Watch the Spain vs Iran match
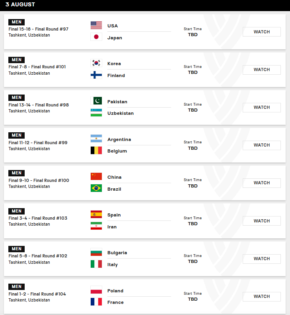The width and height of the screenshot is (290, 315). [x=262, y=221]
